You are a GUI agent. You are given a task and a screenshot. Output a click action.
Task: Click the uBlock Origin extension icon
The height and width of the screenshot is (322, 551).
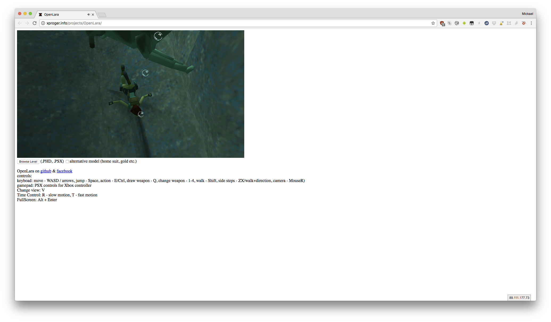[x=442, y=23]
